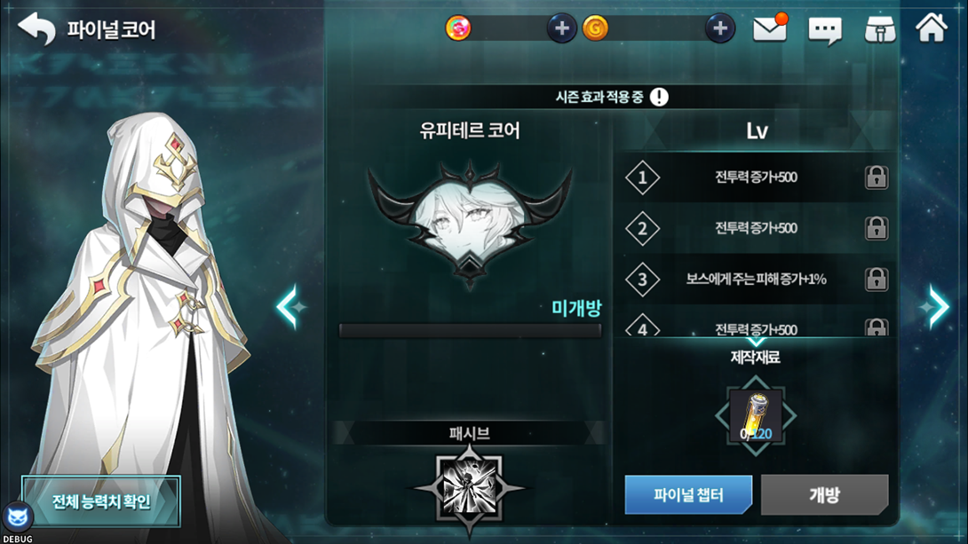Open the mailbox envelope icon
Viewport: 968px width, 544px height.
click(x=770, y=28)
